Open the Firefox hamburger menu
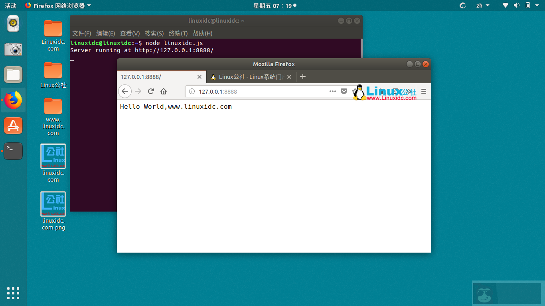The width and height of the screenshot is (545, 306). point(424,91)
